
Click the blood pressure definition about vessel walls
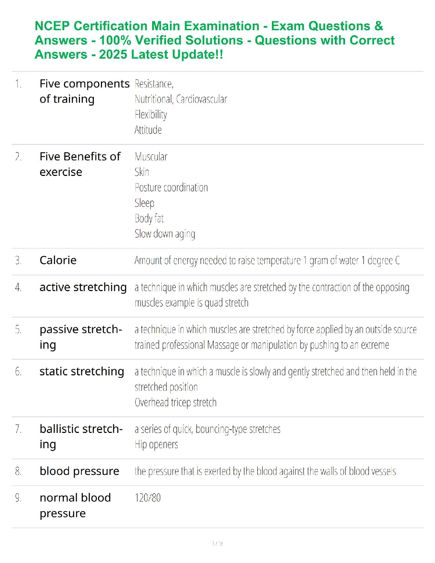click(265, 471)
